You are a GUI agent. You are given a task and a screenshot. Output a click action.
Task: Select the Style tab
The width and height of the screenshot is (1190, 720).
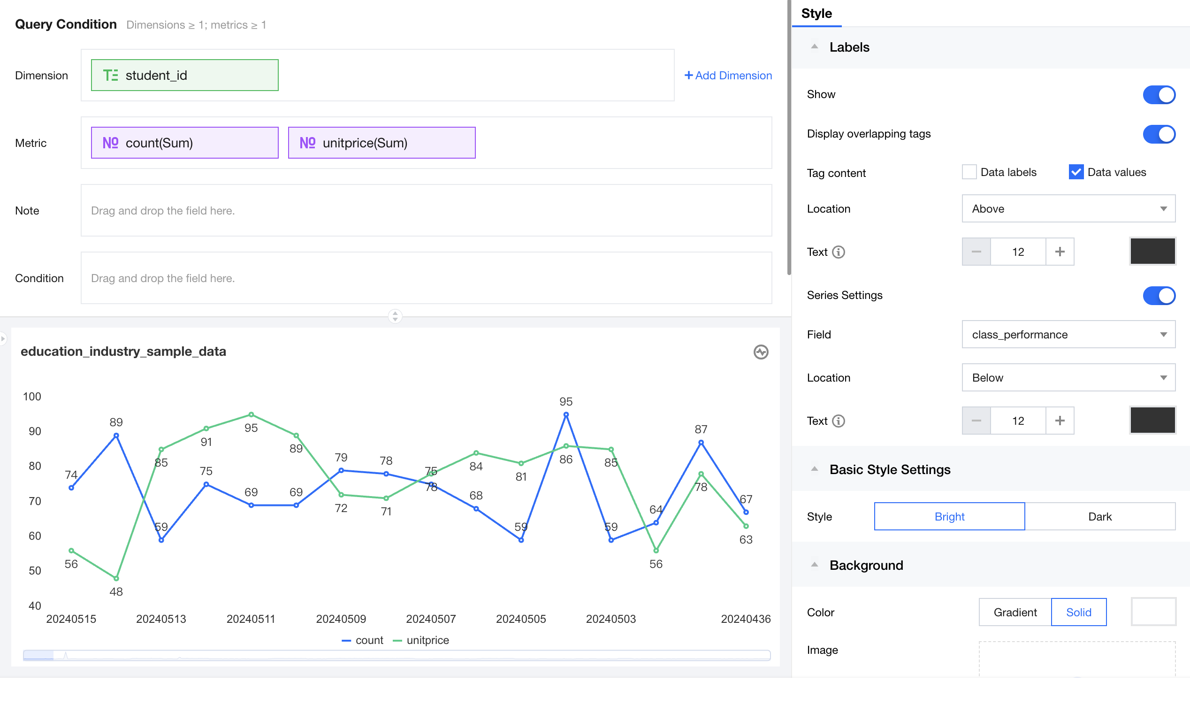click(816, 14)
